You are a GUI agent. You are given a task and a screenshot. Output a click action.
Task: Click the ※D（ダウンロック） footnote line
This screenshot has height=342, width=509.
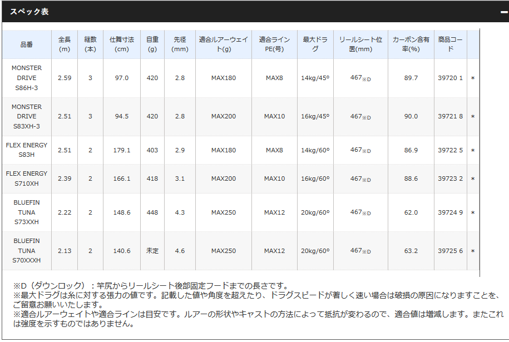pos(151,286)
